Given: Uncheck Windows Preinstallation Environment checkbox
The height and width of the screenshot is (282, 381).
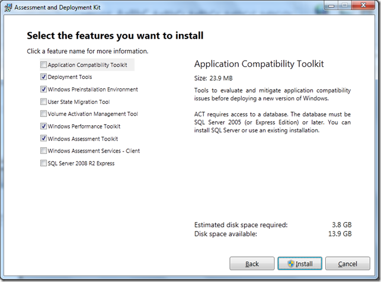Looking at the screenshot, I should [44, 90].
